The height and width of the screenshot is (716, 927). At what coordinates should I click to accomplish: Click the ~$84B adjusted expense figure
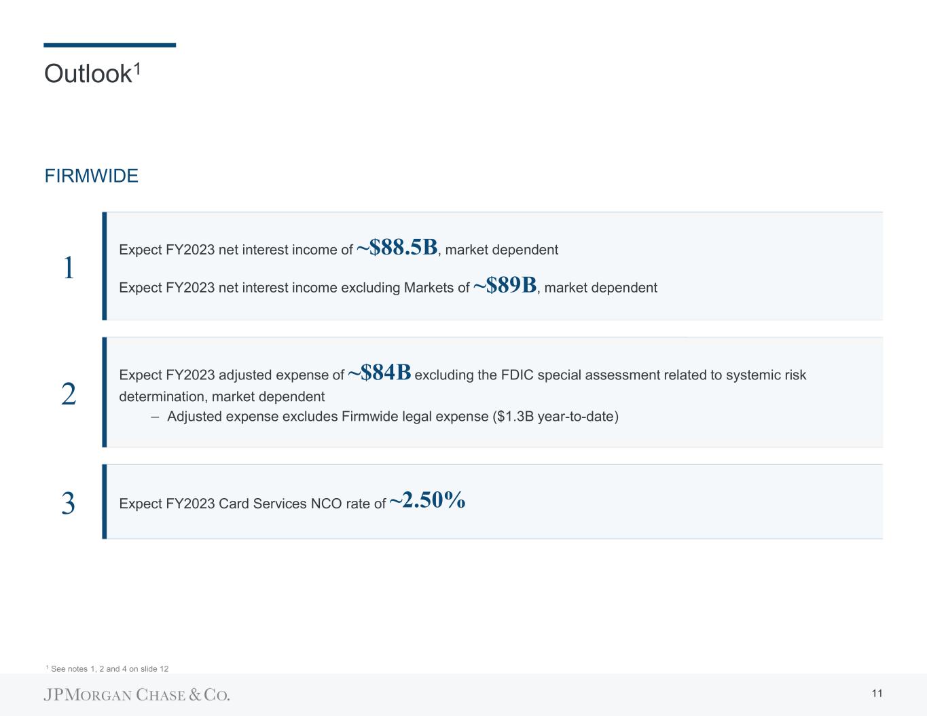pyautogui.click(x=379, y=373)
